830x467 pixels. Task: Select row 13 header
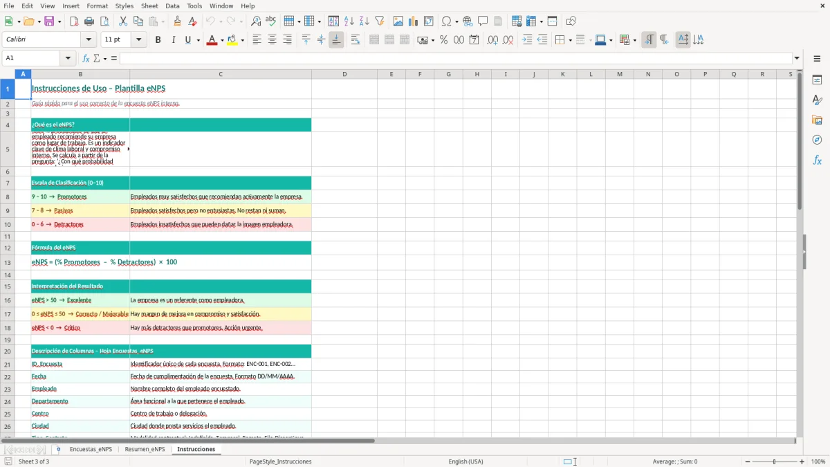8,262
